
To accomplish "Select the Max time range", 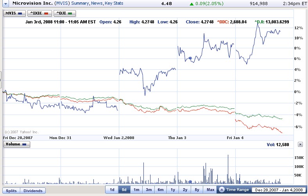I will pyautogui.click(x=210, y=190).
